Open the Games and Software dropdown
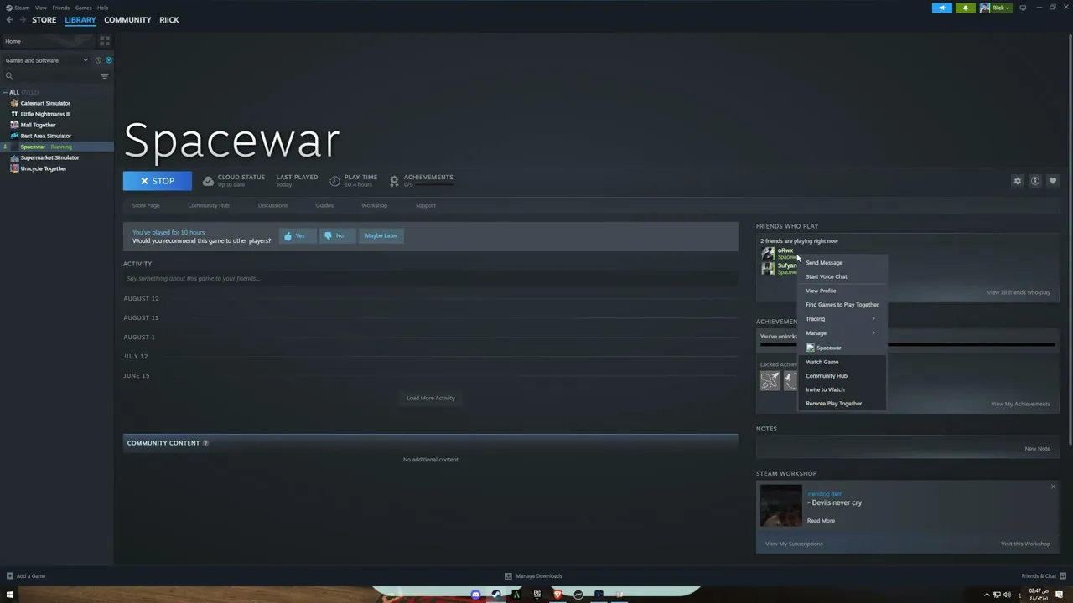This screenshot has height=603, width=1073. click(x=46, y=60)
